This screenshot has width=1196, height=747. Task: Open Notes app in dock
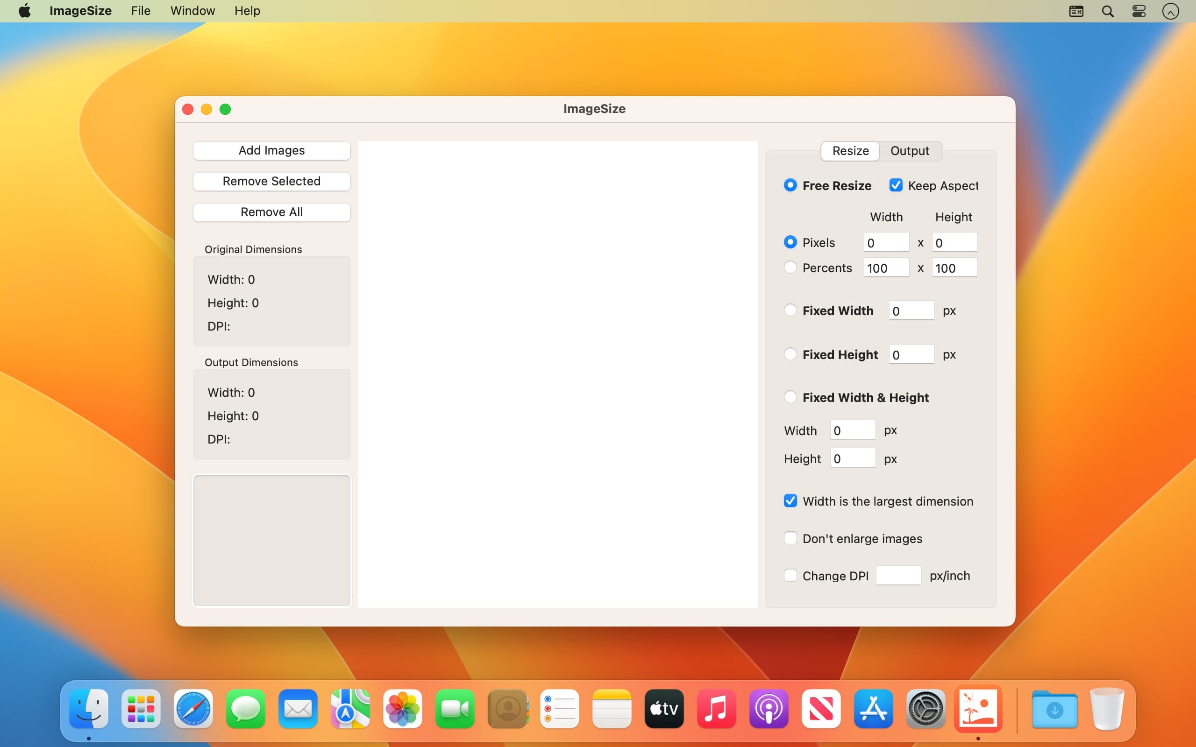(612, 708)
